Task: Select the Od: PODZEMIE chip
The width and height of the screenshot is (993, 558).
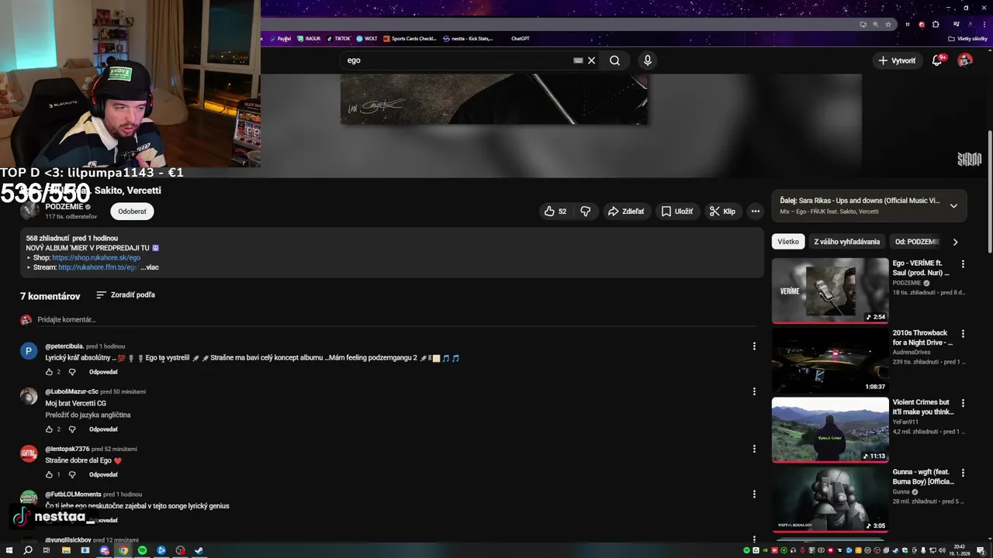Action: (x=917, y=242)
